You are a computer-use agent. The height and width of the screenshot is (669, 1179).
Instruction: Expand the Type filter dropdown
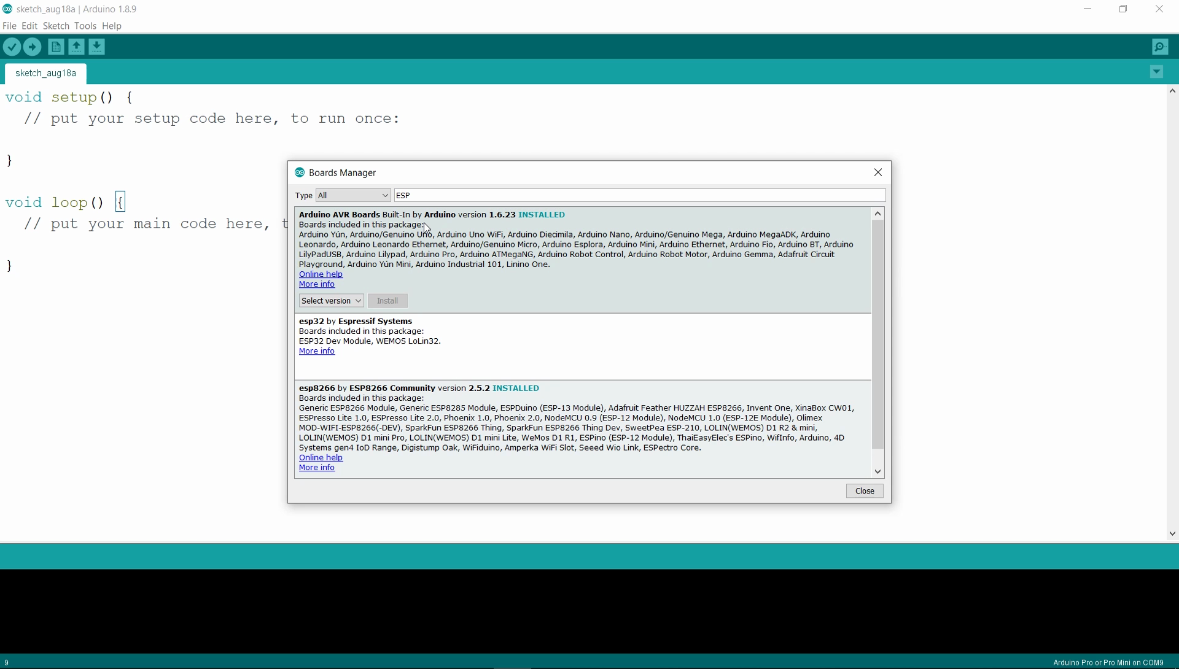tap(353, 195)
